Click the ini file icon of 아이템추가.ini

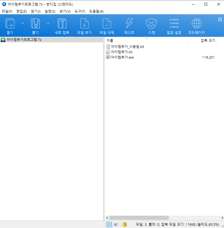tap(108, 52)
